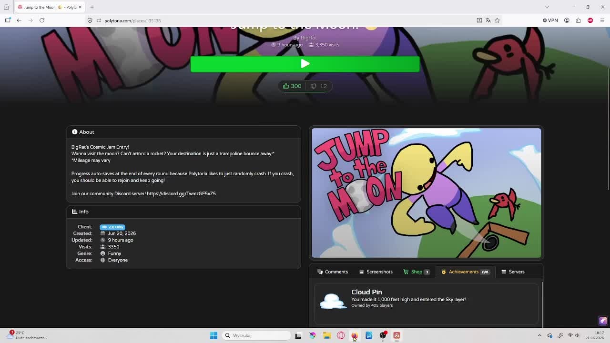Open the BigRat creator profile link
The height and width of the screenshot is (343, 610).
[x=308, y=38]
